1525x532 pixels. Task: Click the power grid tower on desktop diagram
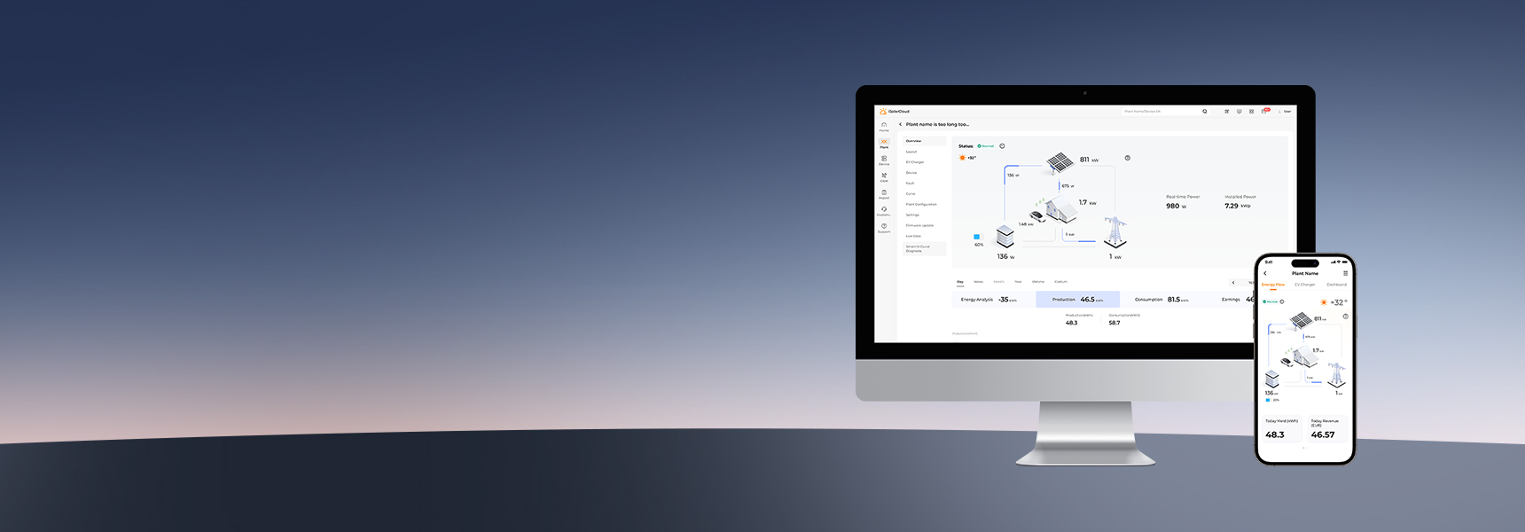click(1114, 232)
